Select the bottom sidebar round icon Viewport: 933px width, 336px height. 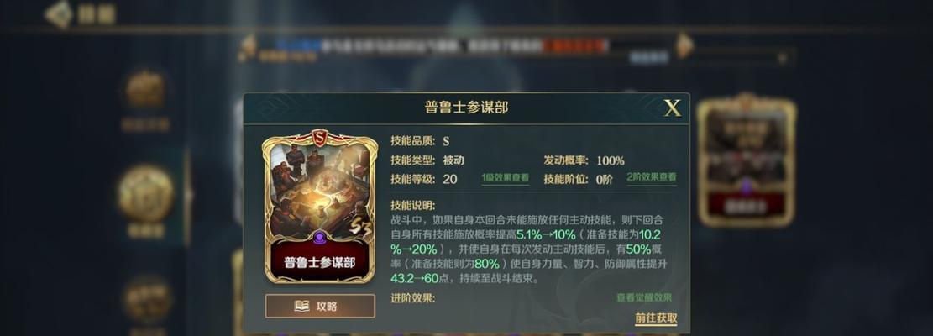coord(148,298)
